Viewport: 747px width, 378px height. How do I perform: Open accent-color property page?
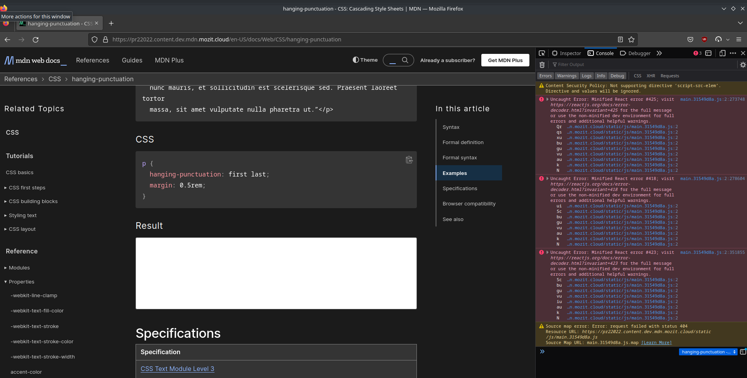(26, 372)
